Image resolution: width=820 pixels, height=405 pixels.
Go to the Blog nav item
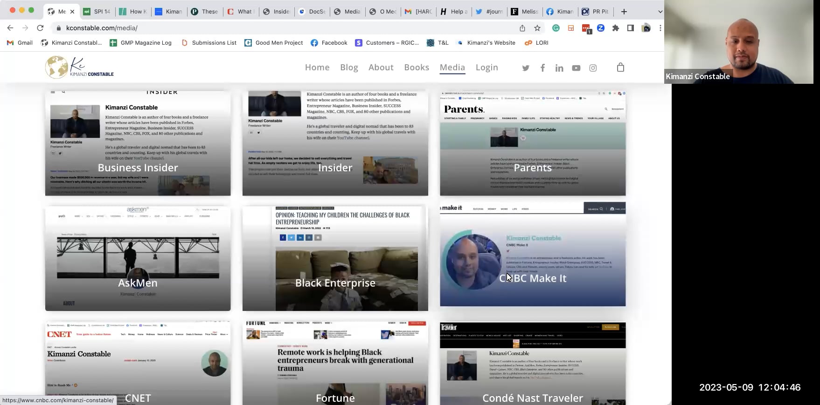point(349,67)
